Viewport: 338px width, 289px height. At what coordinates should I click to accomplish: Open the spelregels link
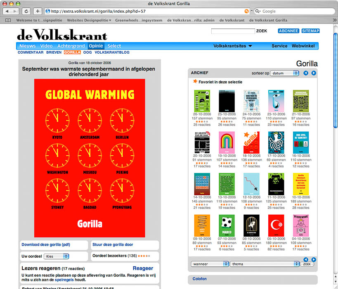[x=64, y=280]
